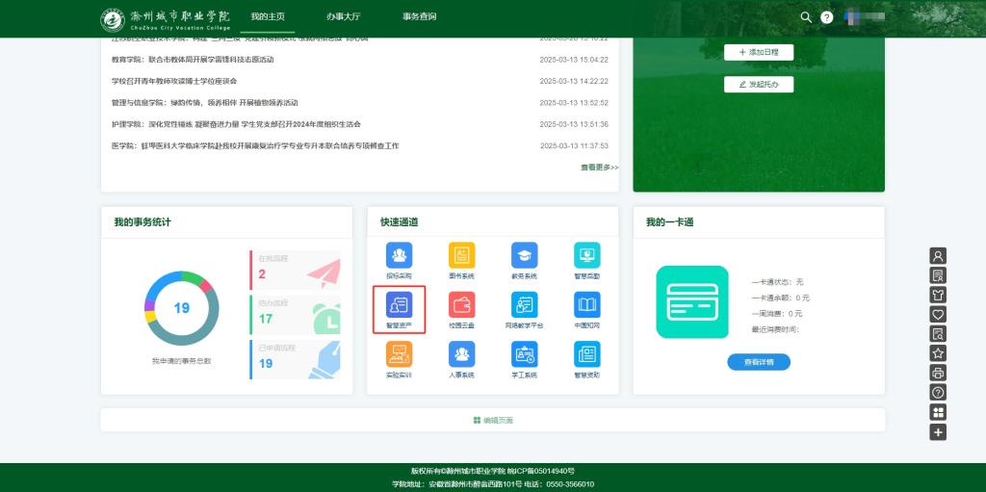
Task: Click the heart icon in right sidebar
Action: [x=938, y=314]
